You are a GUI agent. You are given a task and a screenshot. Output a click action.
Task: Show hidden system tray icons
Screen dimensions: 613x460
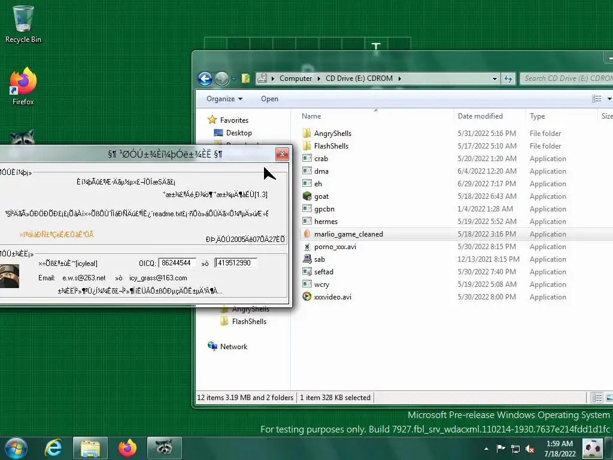pyautogui.click(x=486, y=449)
